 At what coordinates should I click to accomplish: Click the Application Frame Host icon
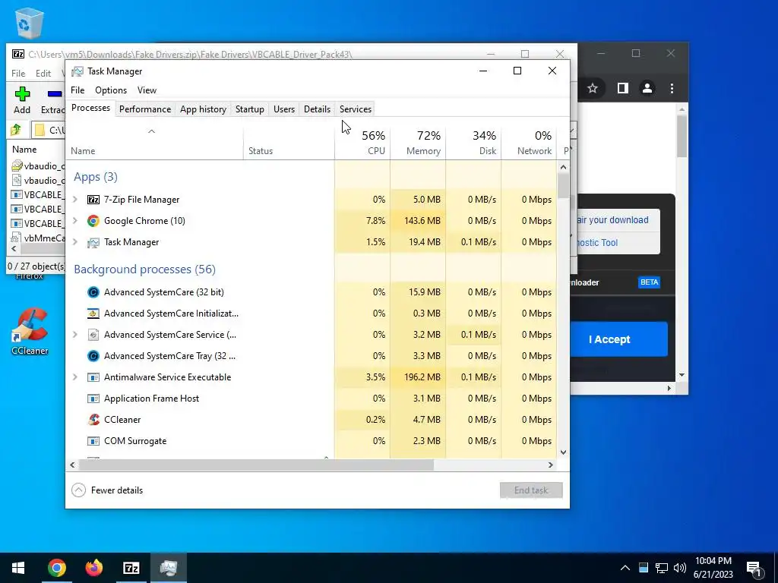pyautogui.click(x=93, y=399)
